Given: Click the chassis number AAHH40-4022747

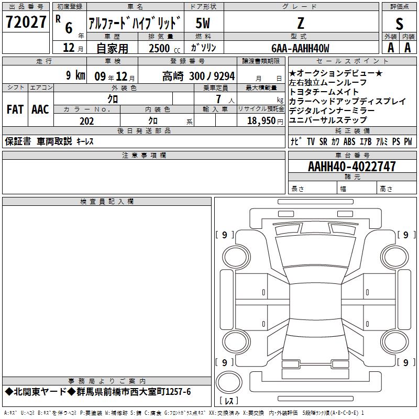Looking at the screenshot, I should point(352,167).
